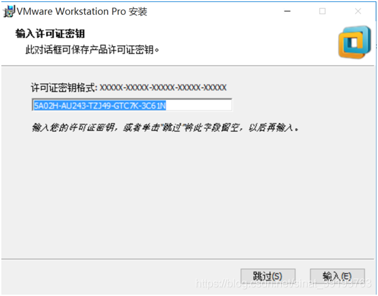Click the VMware Workstation logo in the header
This screenshot has height=296, width=378.
coord(354,42)
